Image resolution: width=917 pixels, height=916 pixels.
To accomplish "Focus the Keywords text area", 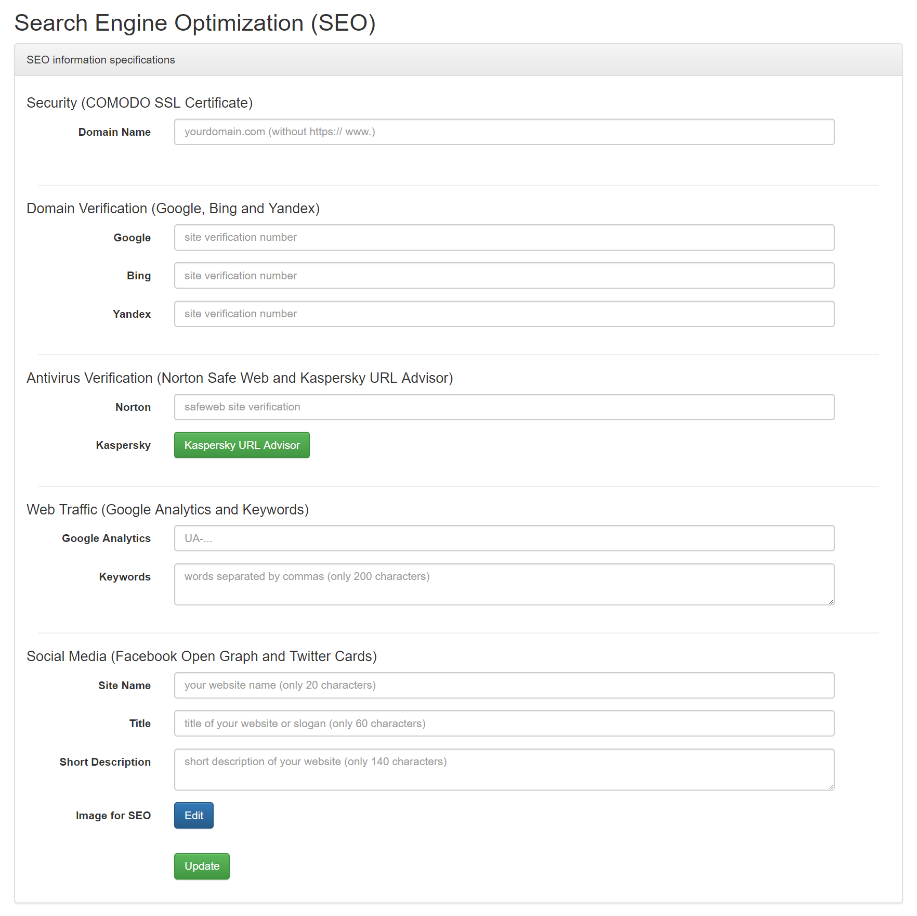I will tap(504, 585).
